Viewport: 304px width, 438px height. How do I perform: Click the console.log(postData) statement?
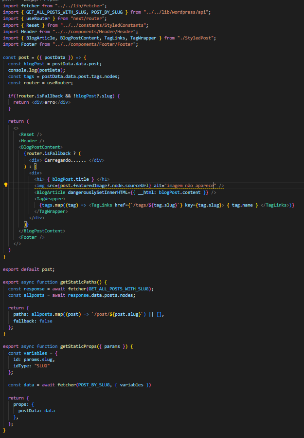pos(36,70)
